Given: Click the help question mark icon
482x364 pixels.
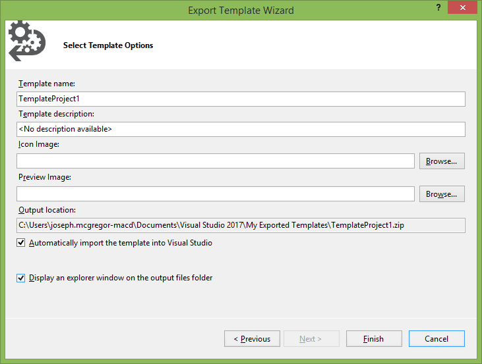Looking at the screenshot, I should click(x=438, y=8).
